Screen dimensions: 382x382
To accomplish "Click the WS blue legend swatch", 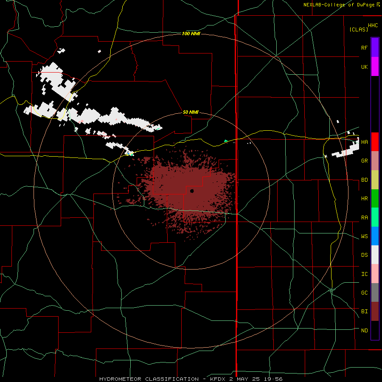I will click(x=375, y=236).
